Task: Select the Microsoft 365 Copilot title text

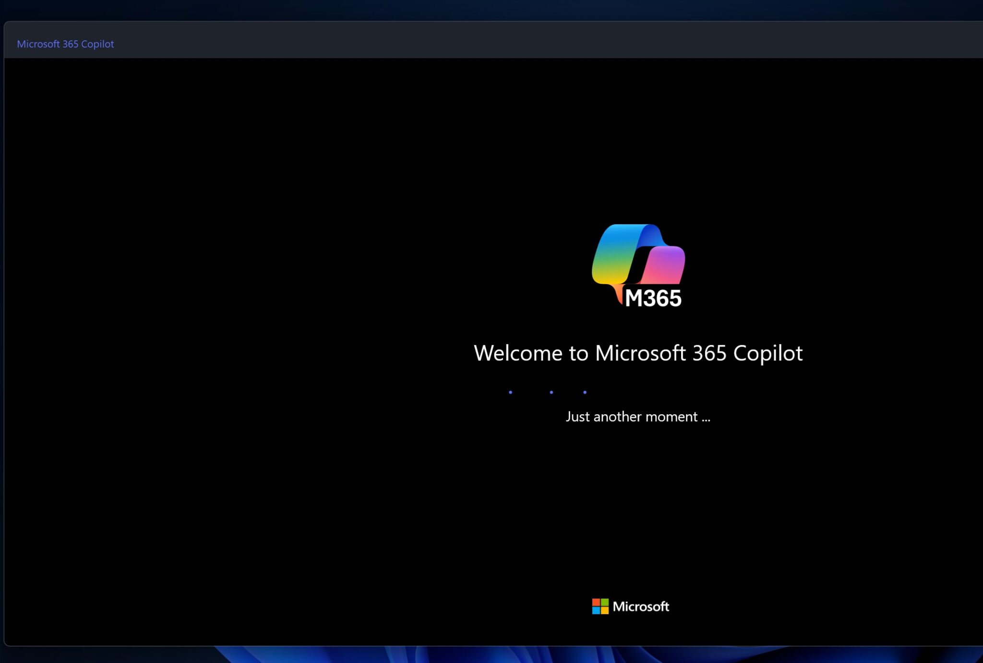Action: pos(65,44)
